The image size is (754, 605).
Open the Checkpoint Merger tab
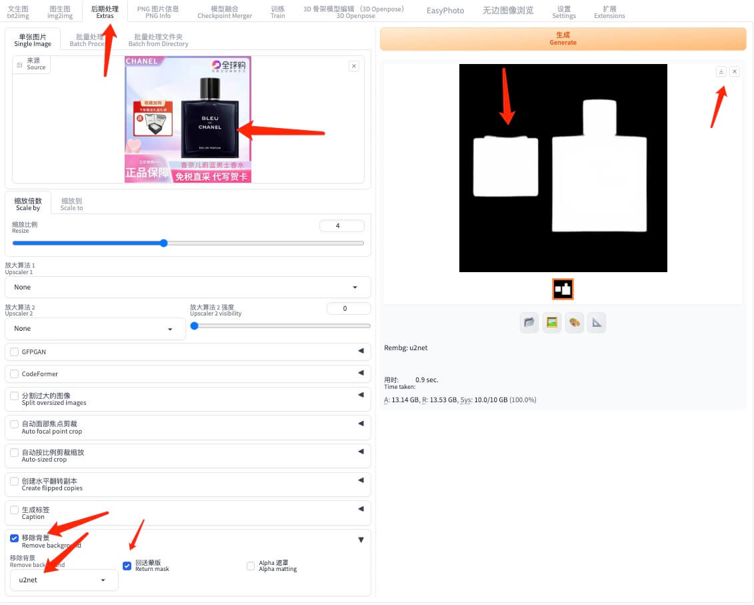[x=225, y=12]
